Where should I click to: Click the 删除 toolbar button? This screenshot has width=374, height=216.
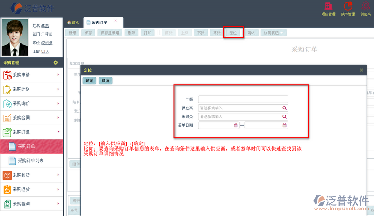point(131,33)
